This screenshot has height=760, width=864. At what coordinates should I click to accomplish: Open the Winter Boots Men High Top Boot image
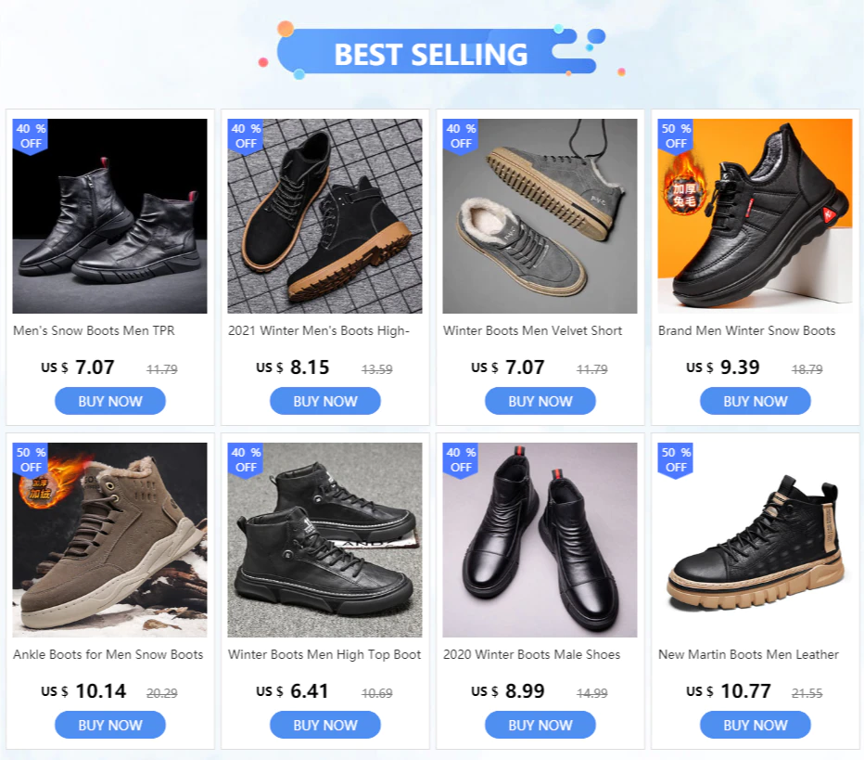(x=325, y=540)
